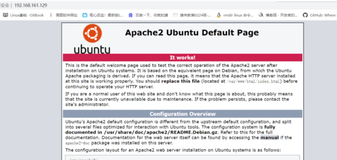This screenshot has height=160, width=337.
Task: Open the 画图软件网址 bookmark
Action: pyautogui.click(x=63, y=15)
